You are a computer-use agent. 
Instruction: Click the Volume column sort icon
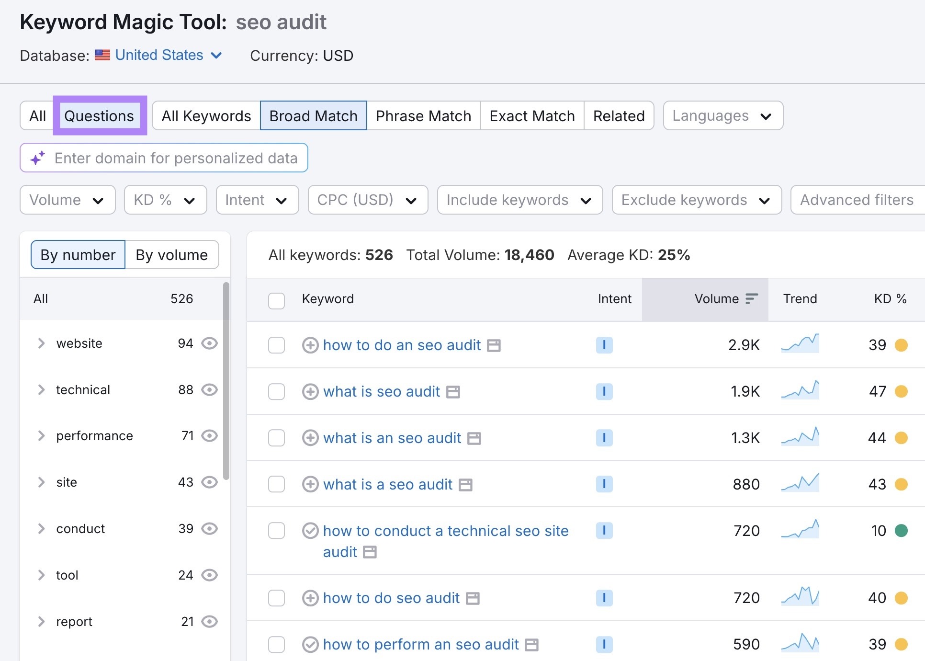750,299
